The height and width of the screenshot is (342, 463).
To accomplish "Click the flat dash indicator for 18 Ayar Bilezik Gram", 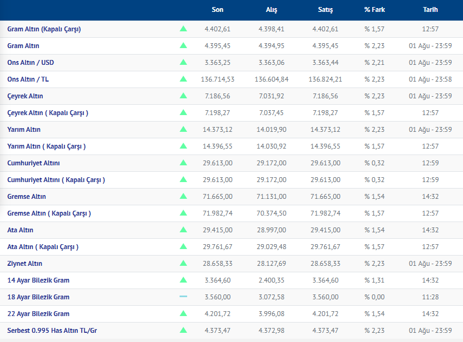I will pyautogui.click(x=183, y=297).
